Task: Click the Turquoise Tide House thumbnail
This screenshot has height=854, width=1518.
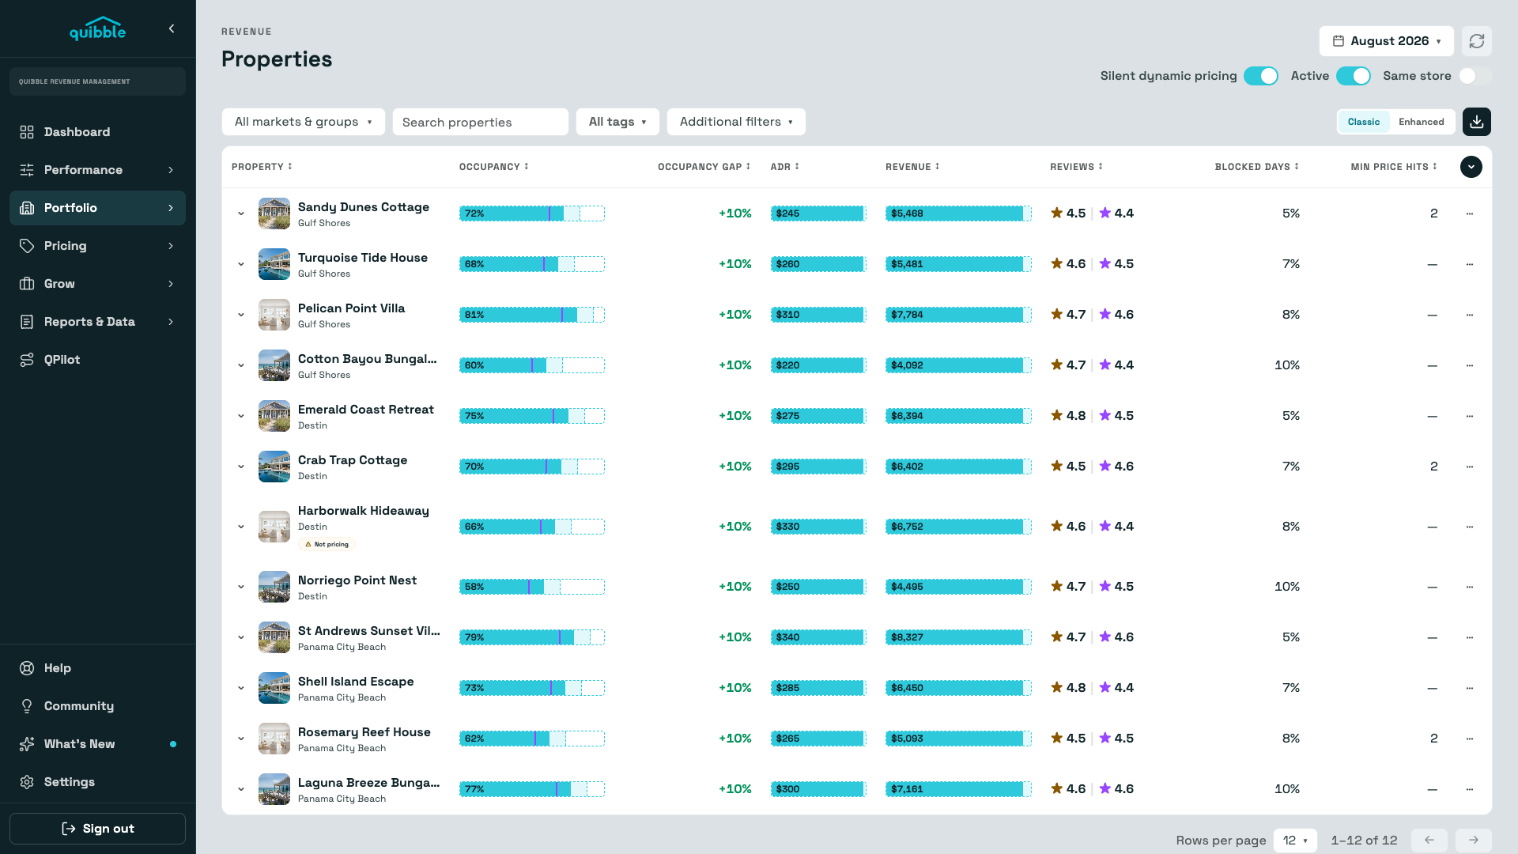Action: [x=274, y=264]
